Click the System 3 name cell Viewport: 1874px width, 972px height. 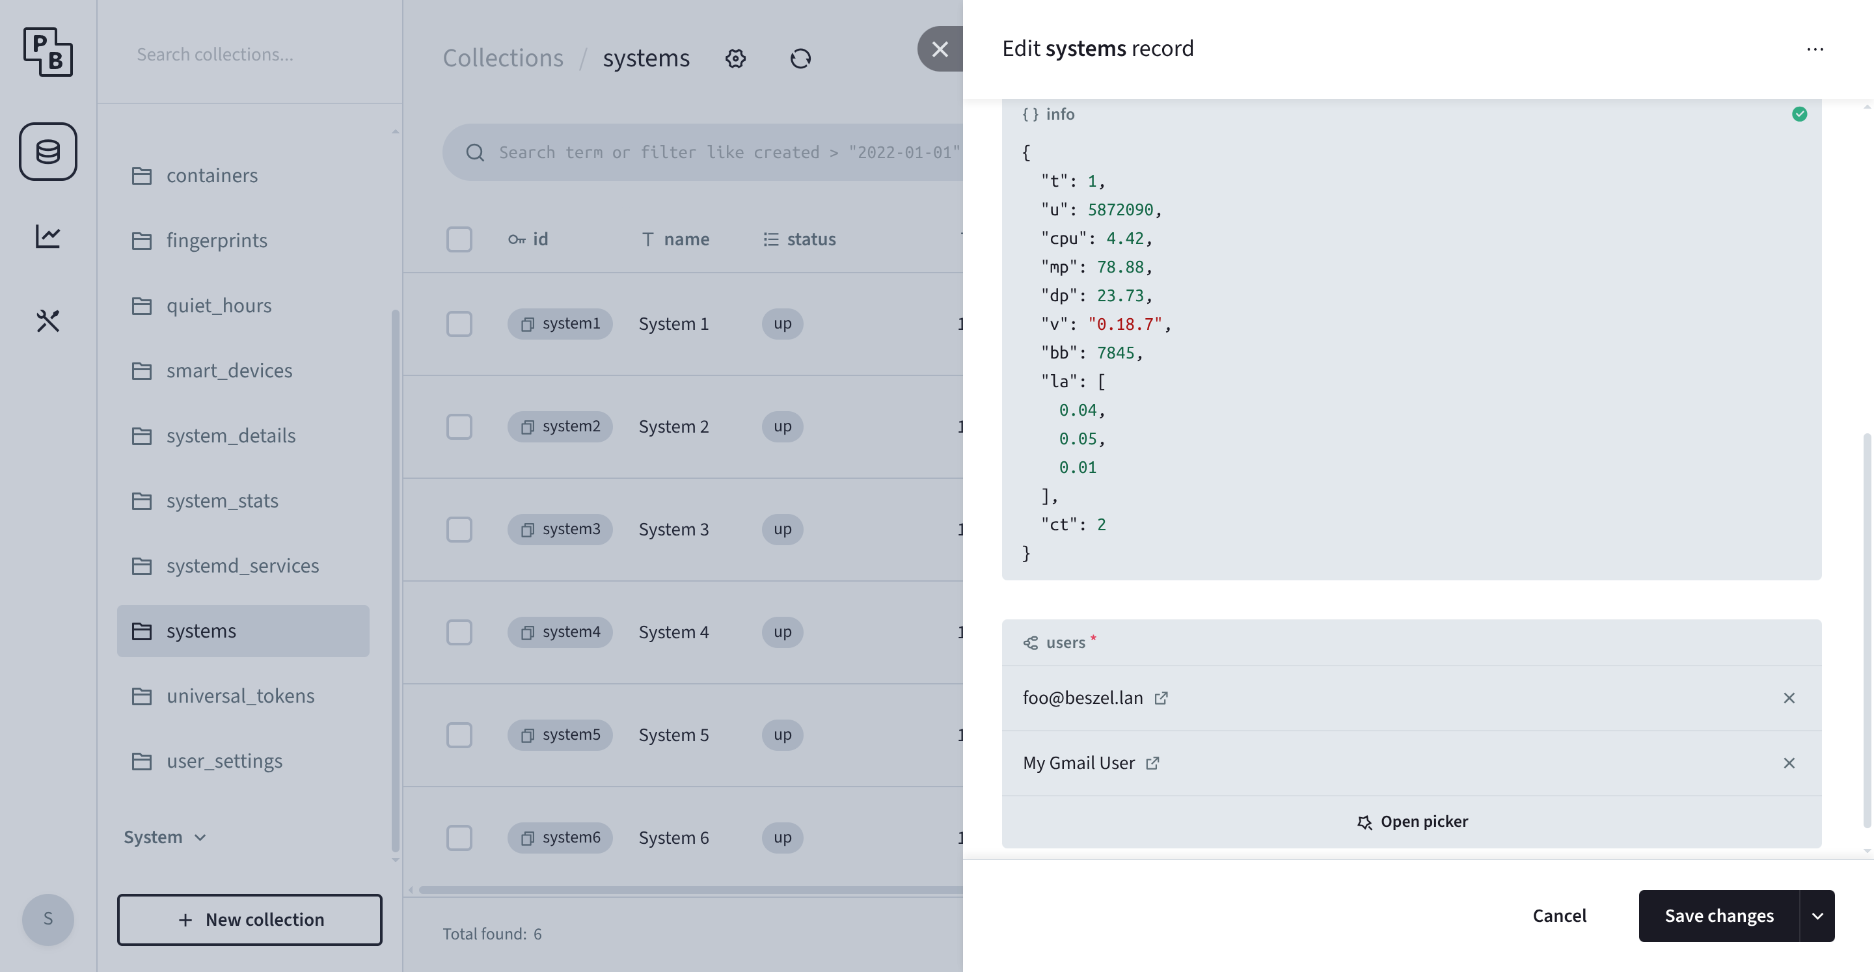coord(673,529)
